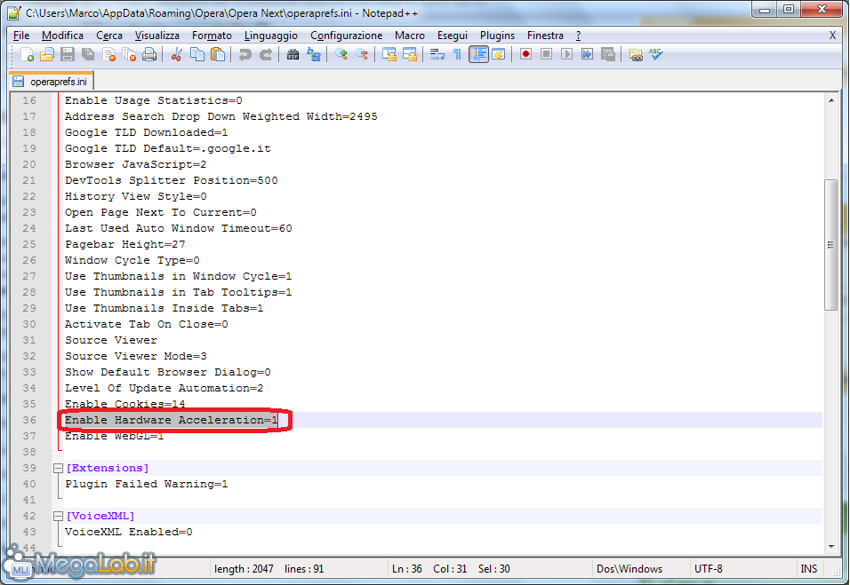Click the folder-with-printer toolbar icon
The image size is (850, 585).
[x=636, y=54]
